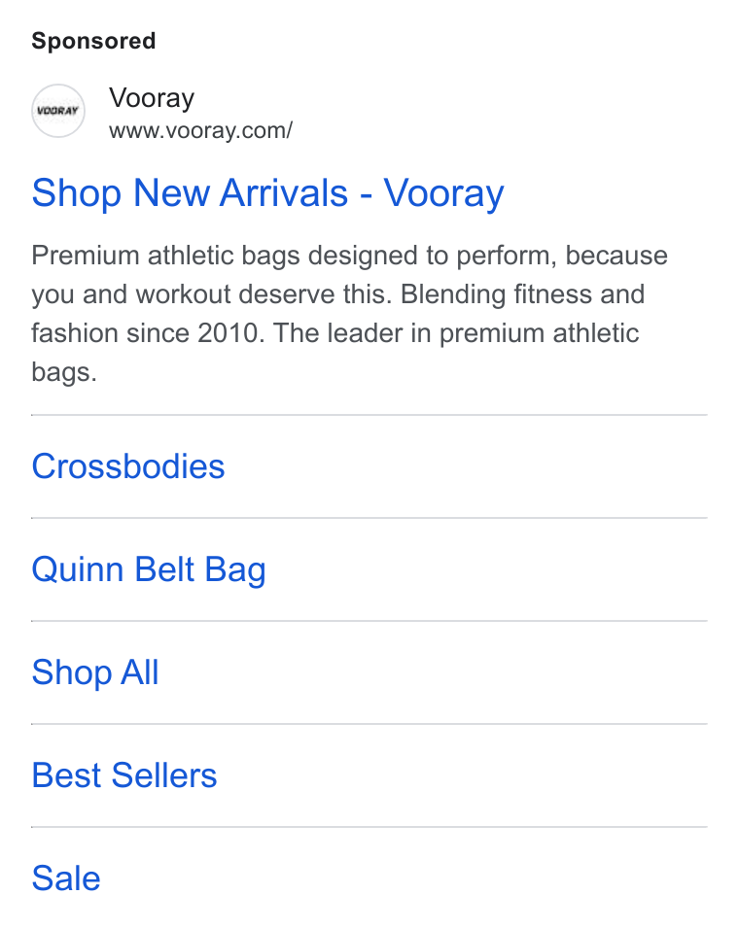The width and height of the screenshot is (739, 929).
Task: Open the Crossbodies sitelink
Action: pyautogui.click(x=128, y=466)
